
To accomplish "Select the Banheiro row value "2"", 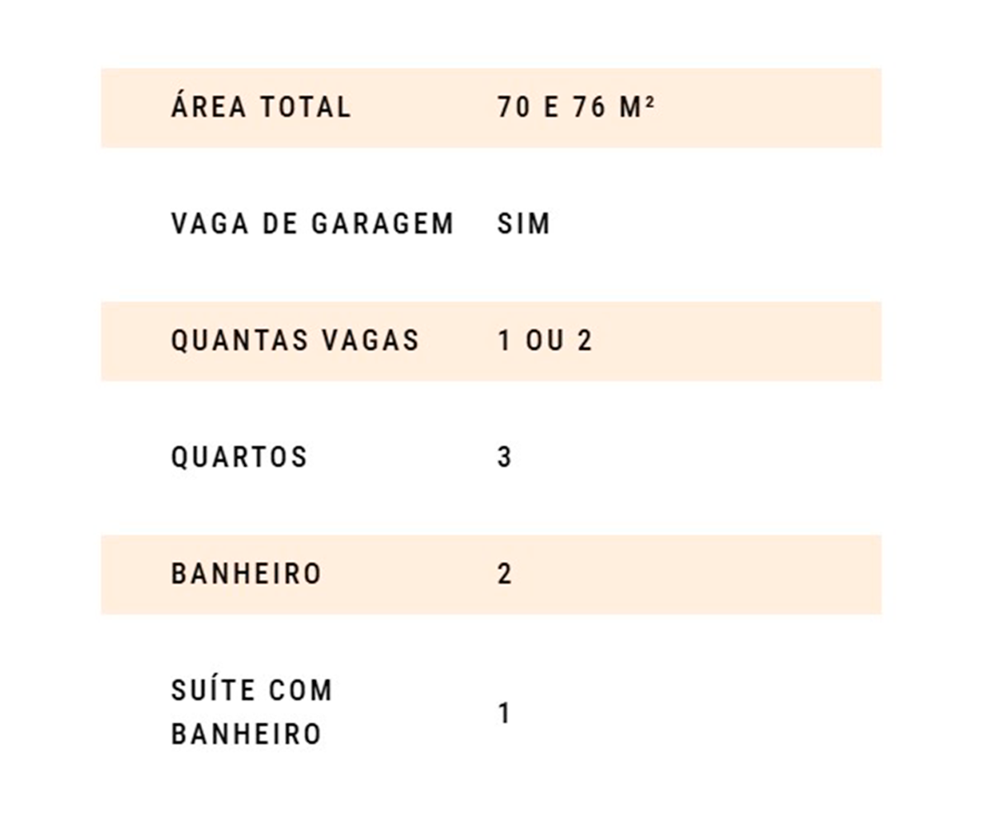I will [505, 574].
